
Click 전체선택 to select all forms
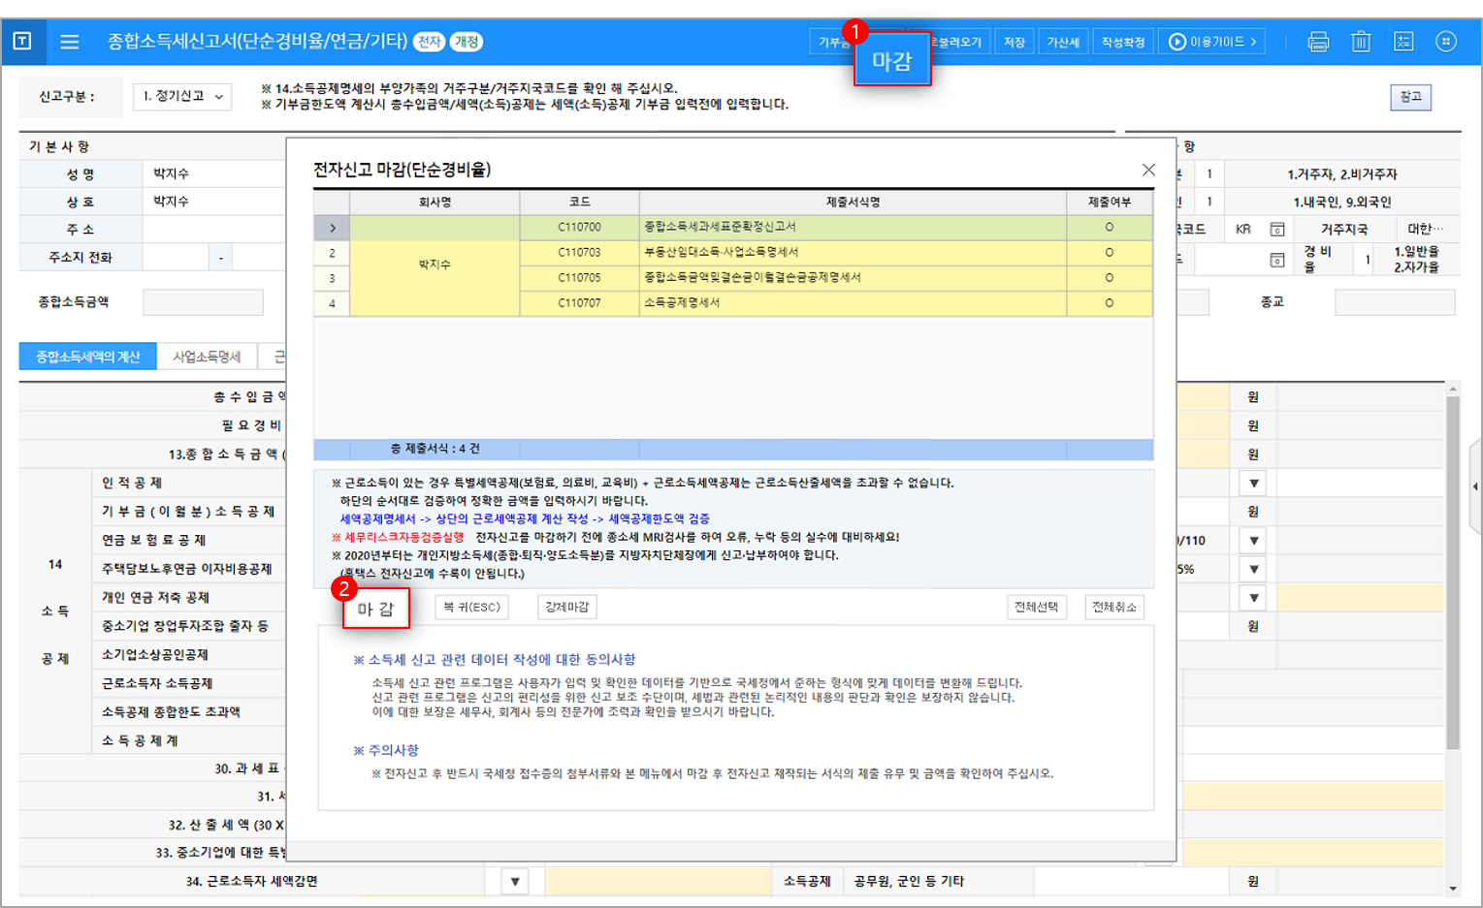1036,608
